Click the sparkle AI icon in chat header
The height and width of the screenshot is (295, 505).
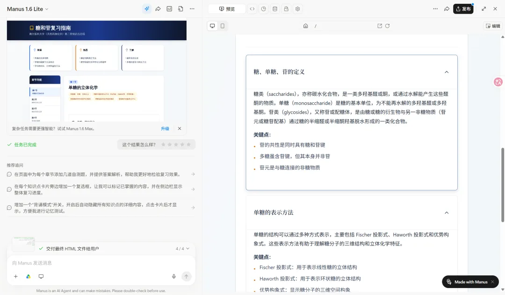147,9
